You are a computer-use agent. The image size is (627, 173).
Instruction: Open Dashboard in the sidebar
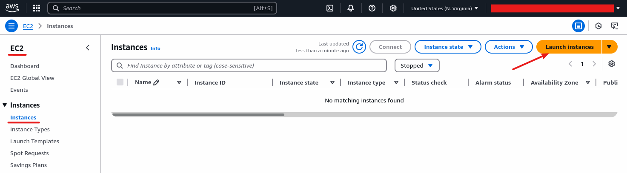coord(25,66)
